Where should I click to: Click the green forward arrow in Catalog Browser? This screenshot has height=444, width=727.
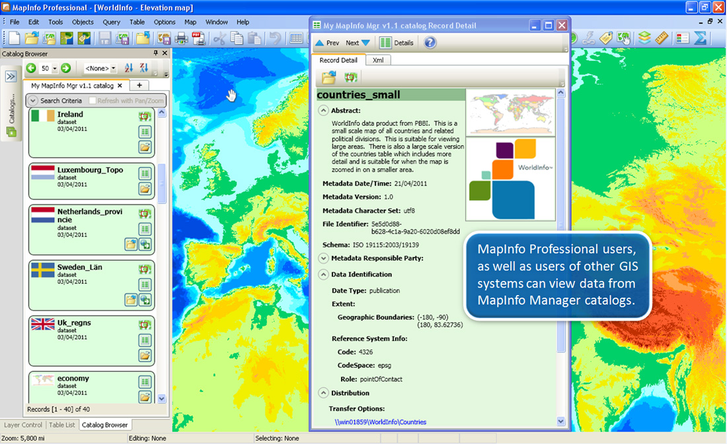[66, 68]
